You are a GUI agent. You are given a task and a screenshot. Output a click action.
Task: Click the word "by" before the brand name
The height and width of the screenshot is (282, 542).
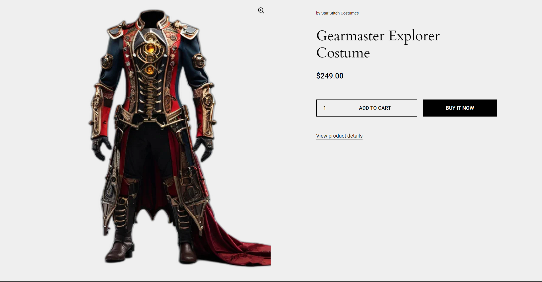pos(318,13)
